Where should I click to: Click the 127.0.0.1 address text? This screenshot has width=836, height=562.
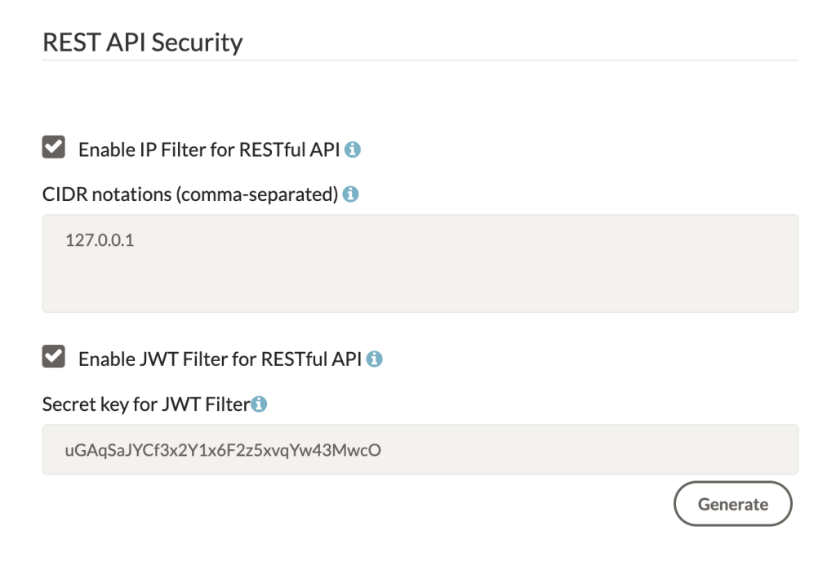(x=100, y=240)
